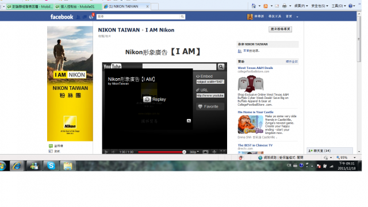The height and width of the screenshot is (207, 368).
Task: Switch to the first Mobile01 browser tab
Action: 30,6
